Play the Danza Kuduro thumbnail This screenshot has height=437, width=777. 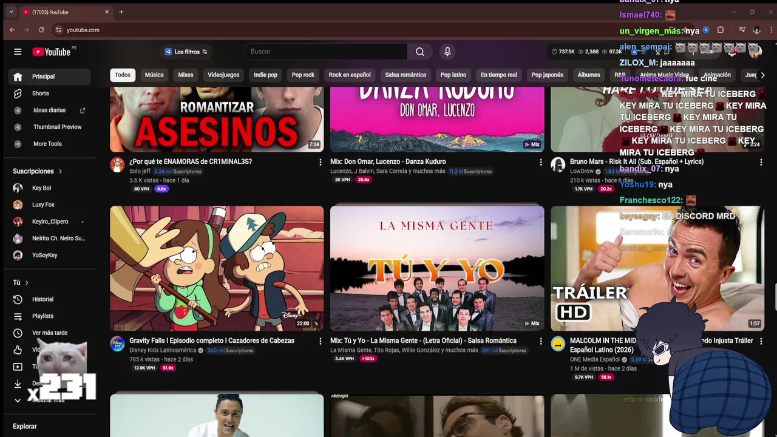[x=437, y=120]
